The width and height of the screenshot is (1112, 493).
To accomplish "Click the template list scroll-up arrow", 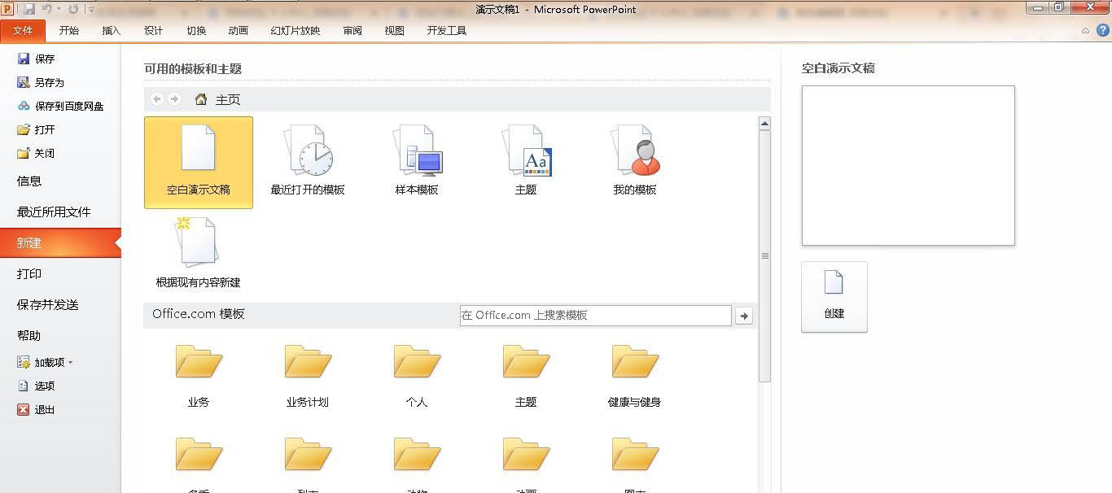I will tap(764, 124).
